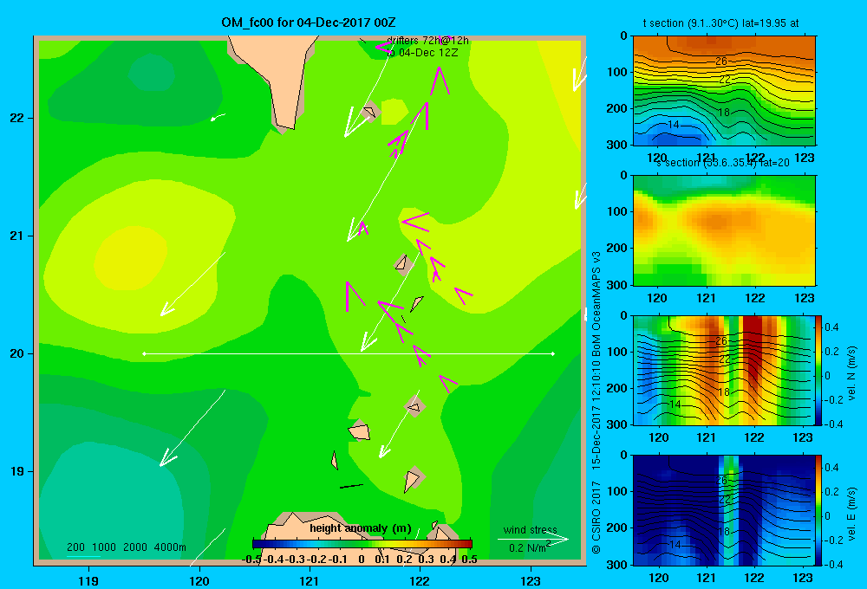Image resolution: width=867 pixels, height=589 pixels.
Task: Click the 'height anomaly (m)' label
Action: coord(361,528)
